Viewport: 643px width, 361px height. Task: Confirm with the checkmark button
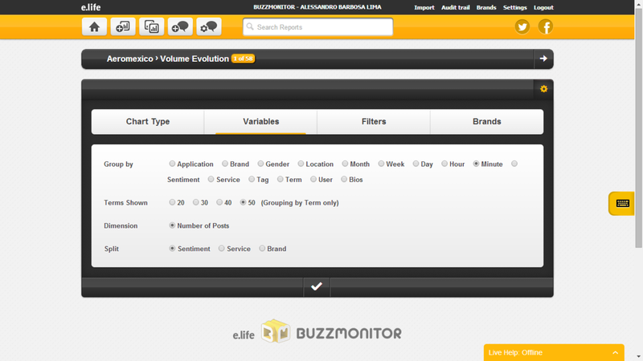coord(317,286)
